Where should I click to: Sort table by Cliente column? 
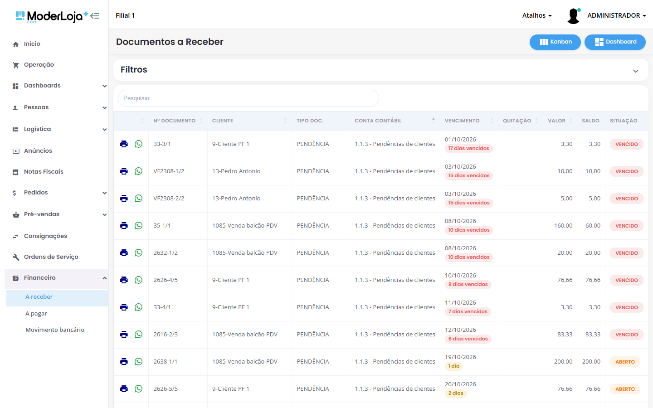[x=249, y=121]
